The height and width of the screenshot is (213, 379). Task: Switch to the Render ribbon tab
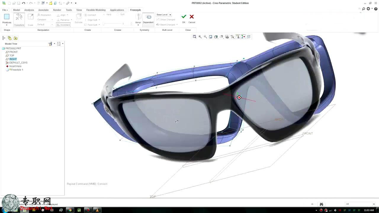[x=57, y=10]
